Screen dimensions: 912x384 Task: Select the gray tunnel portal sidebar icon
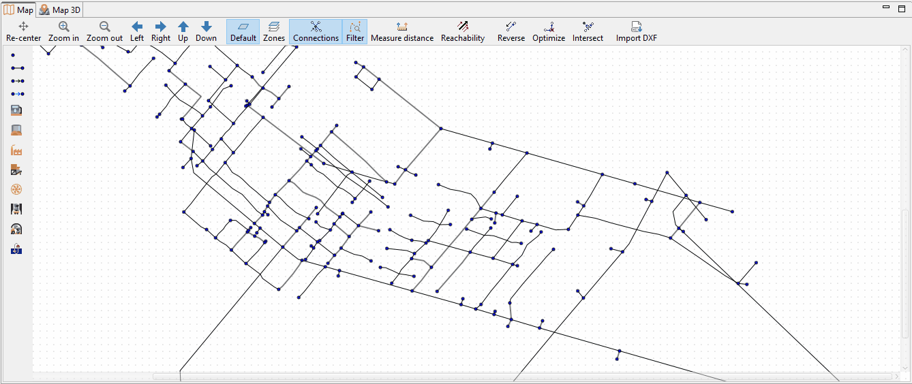click(x=17, y=130)
